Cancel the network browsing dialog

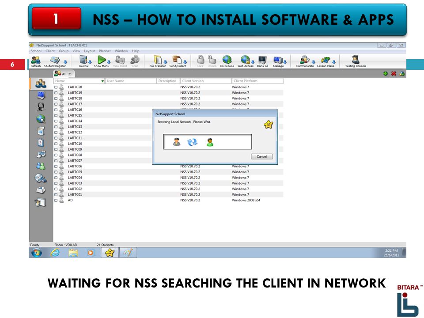[x=261, y=156]
